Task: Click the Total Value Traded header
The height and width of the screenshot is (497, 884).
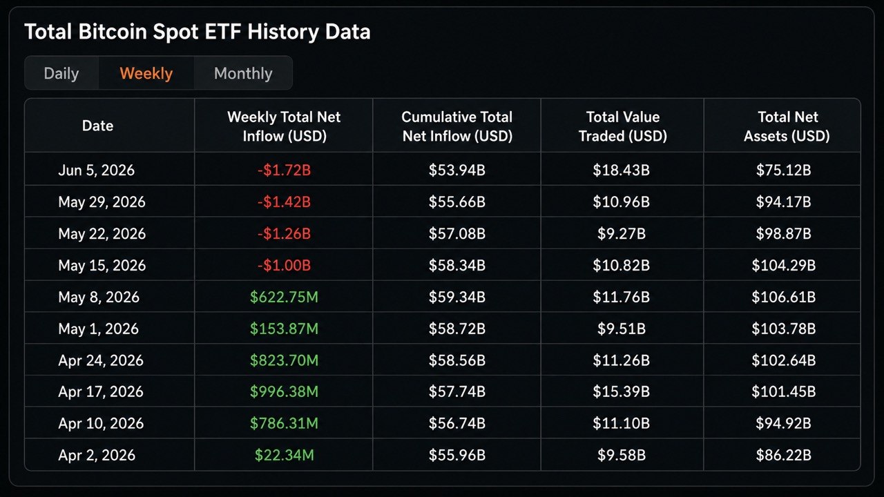Action: 623,126
